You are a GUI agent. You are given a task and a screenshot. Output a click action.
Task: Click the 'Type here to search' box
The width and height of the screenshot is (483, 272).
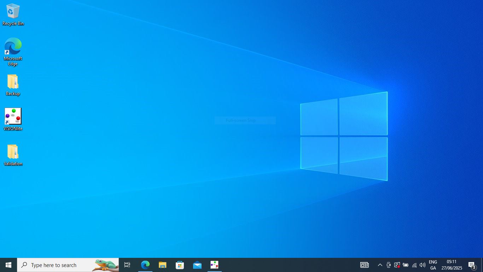[x=60, y=265]
